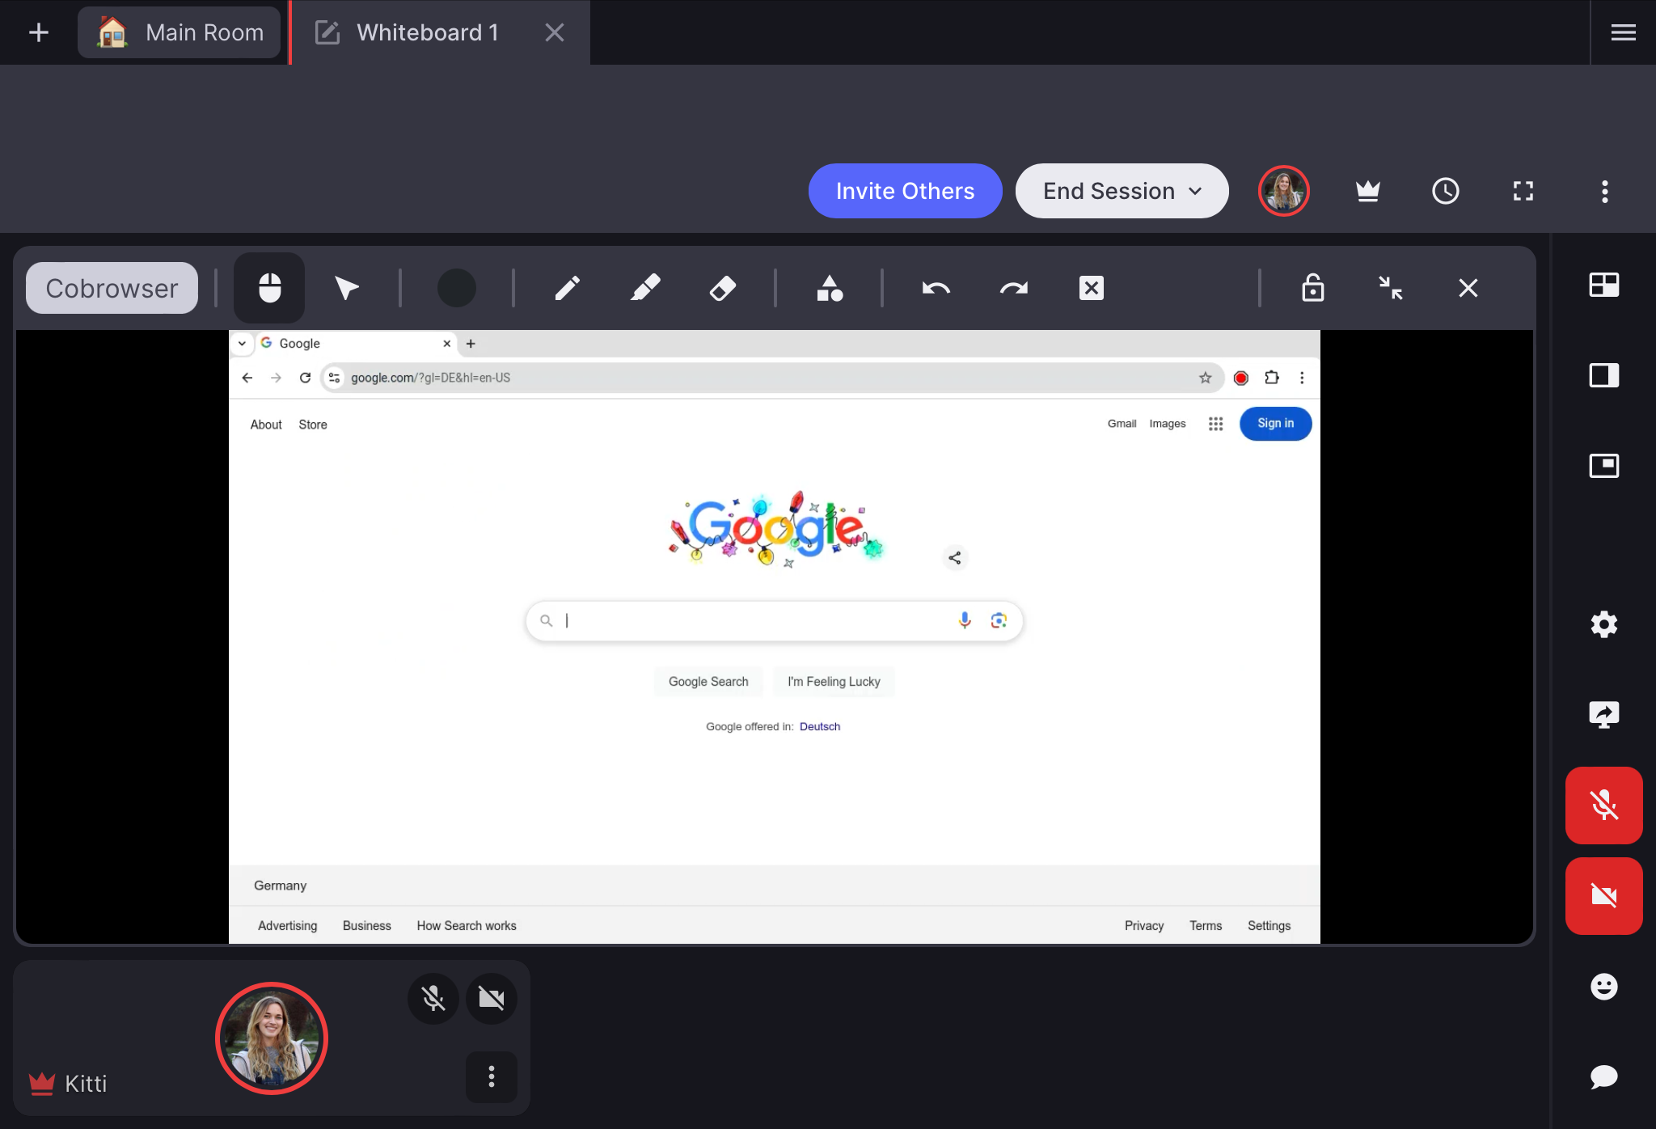Open the hamburger menu at top right

click(1624, 32)
